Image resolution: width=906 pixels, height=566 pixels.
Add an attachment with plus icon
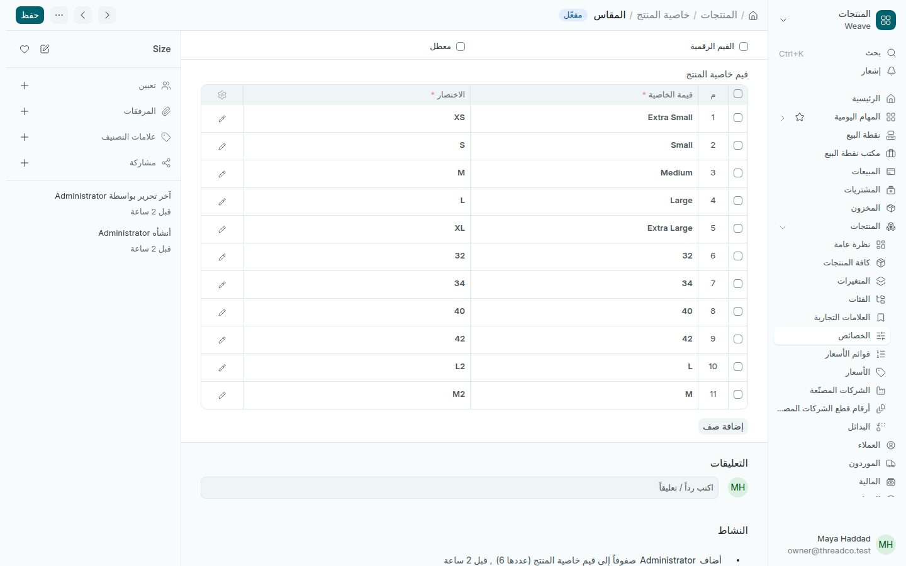coord(25,111)
